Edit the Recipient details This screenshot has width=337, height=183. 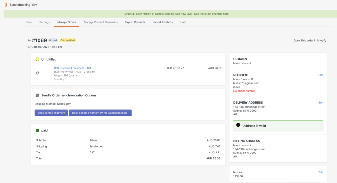click(x=321, y=75)
